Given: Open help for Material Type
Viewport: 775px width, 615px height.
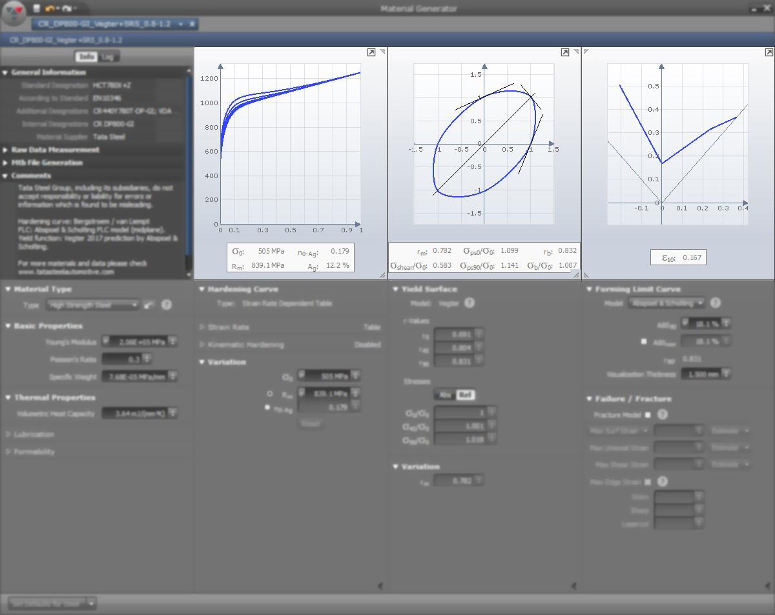Looking at the screenshot, I should coord(167,305).
